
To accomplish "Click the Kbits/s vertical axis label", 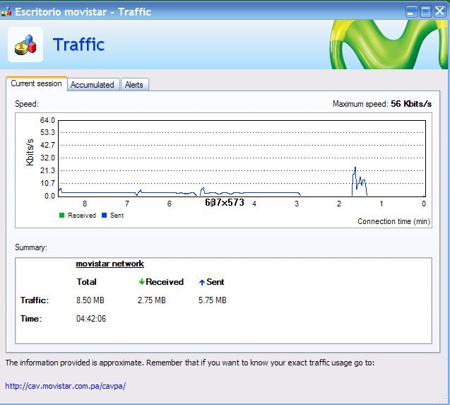I will click(x=30, y=152).
